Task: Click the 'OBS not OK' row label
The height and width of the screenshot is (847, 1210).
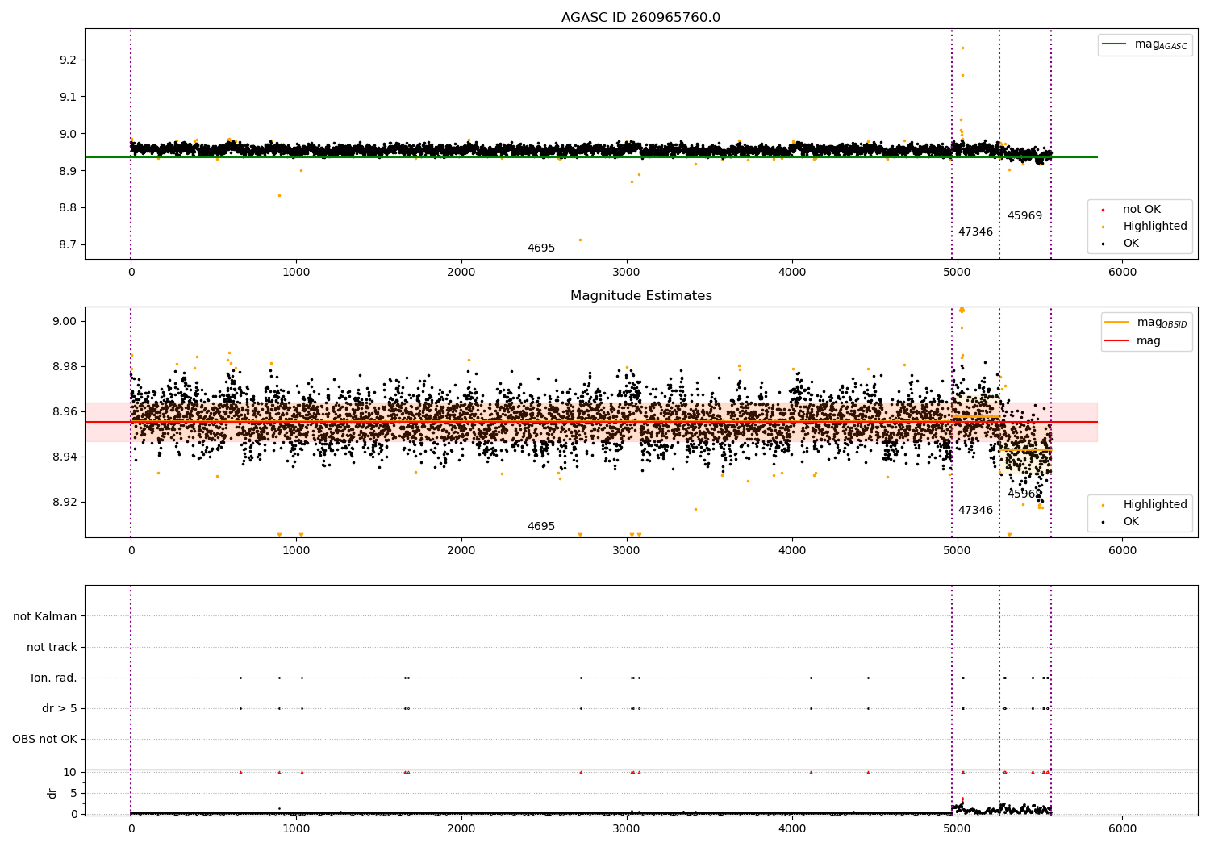Action: click(45, 740)
